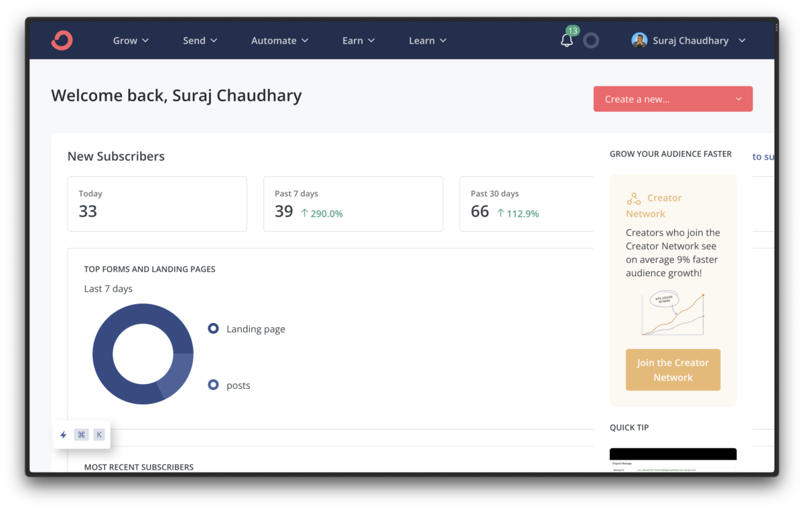Click the Past 7 days subscriber card
The width and height of the screenshot is (804, 510).
(x=353, y=204)
